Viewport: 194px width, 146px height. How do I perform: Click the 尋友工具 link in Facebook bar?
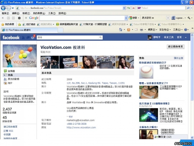(169, 37)
